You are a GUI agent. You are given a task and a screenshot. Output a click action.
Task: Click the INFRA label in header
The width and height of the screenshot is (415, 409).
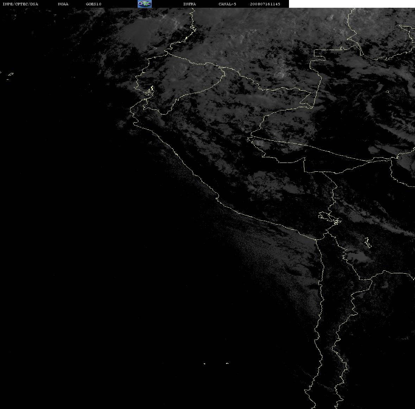[x=189, y=4]
